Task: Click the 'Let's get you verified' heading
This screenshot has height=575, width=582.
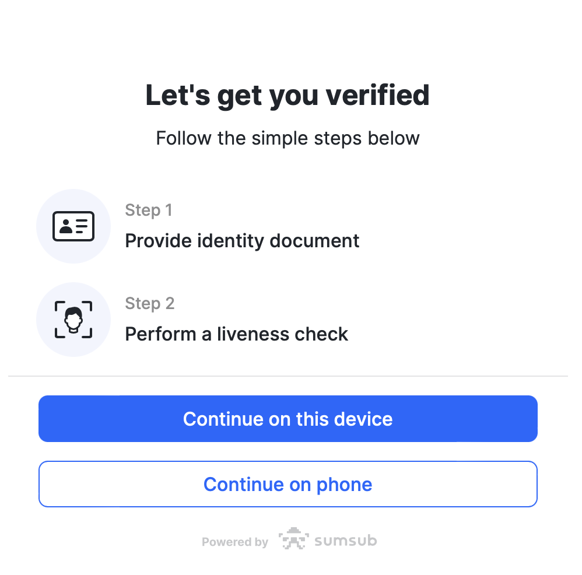Action: tap(287, 94)
